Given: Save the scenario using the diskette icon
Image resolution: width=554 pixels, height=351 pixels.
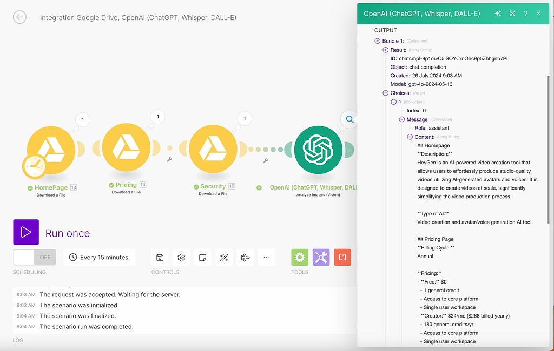Looking at the screenshot, I should (160, 258).
